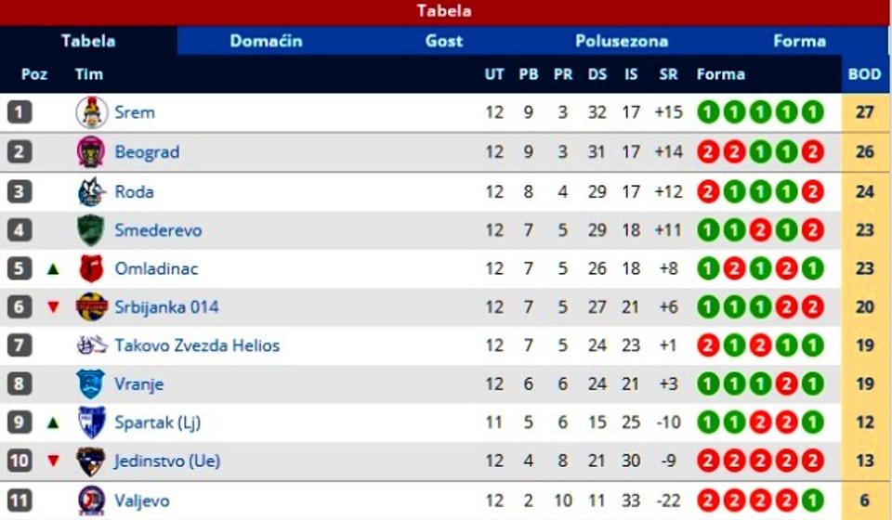Viewport: 892px width, 520px height.
Task: Switch to the Domaćin tab
Action: [x=266, y=41]
